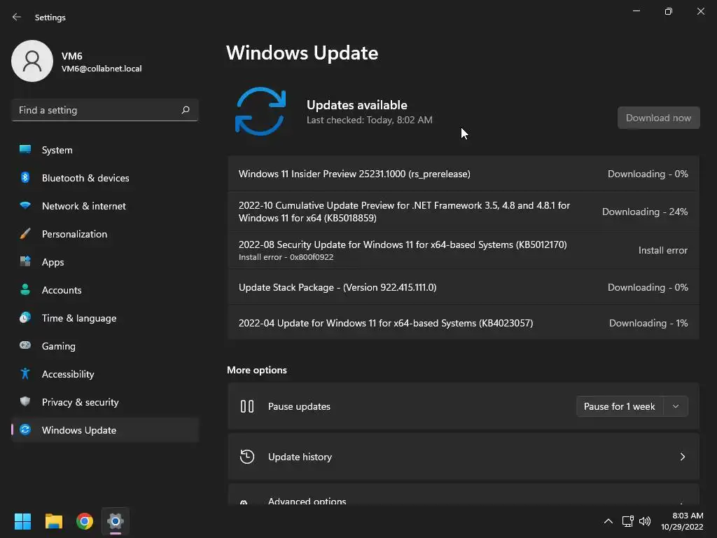717x538 pixels.
Task: Click Downloading - 24% status
Action: click(645, 212)
